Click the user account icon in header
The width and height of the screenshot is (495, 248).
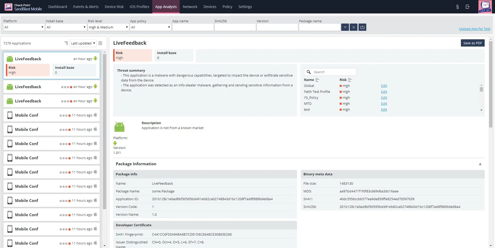(457, 7)
